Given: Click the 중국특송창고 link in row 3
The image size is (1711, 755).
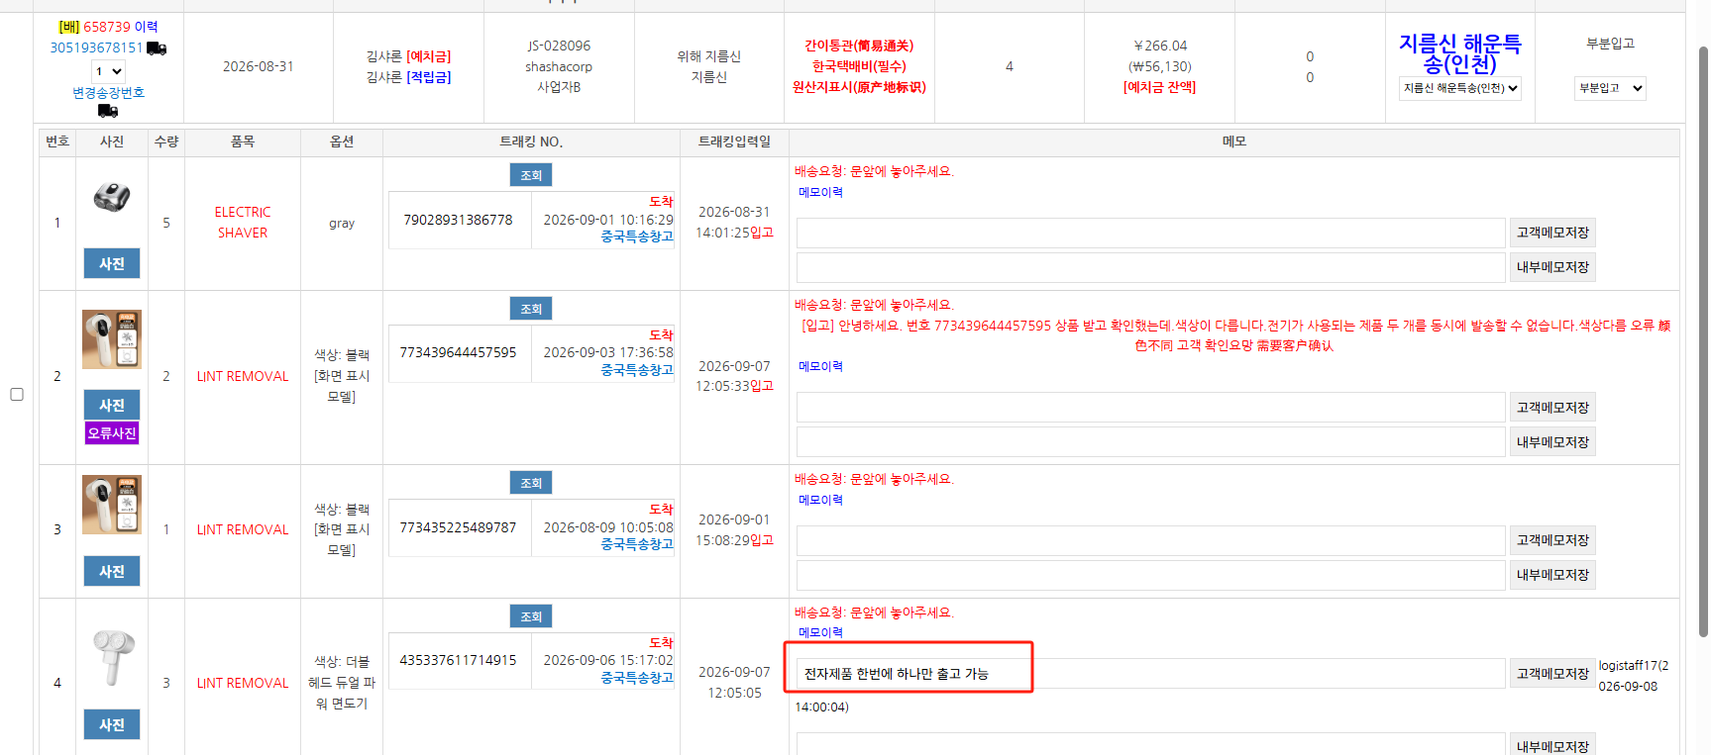Looking at the screenshot, I should pyautogui.click(x=637, y=544).
